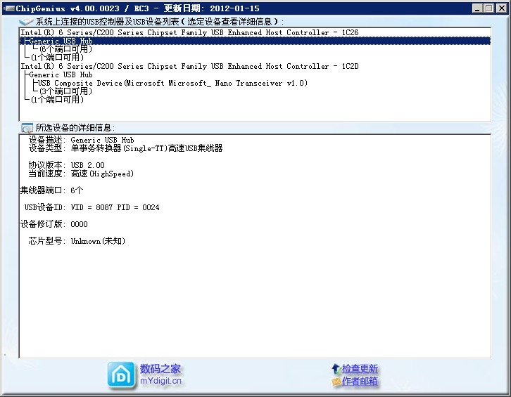Click the 芯片型号 Unknown(未知) line

pyautogui.click(x=77, y=241)
